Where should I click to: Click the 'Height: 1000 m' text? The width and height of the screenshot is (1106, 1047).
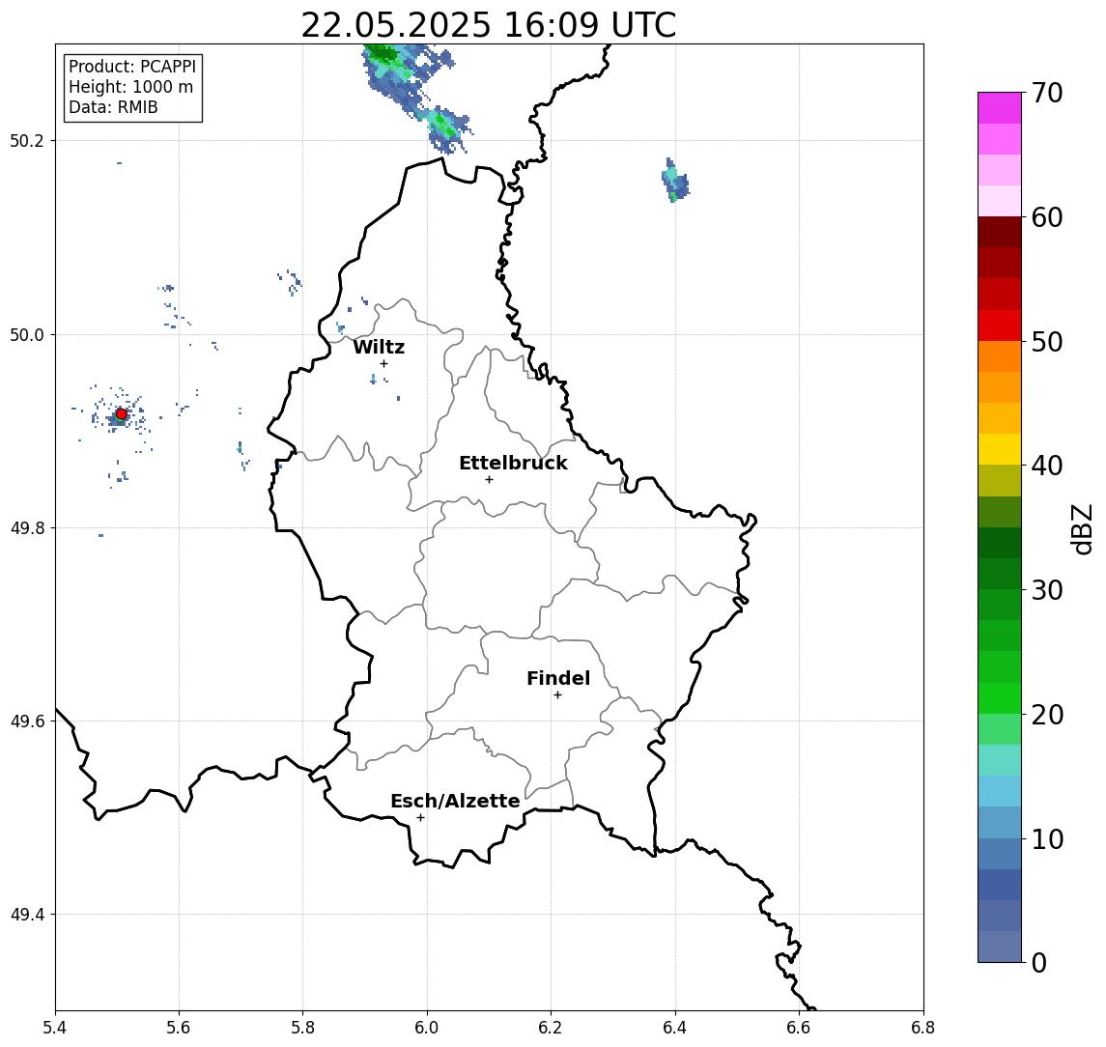(130, 87)
